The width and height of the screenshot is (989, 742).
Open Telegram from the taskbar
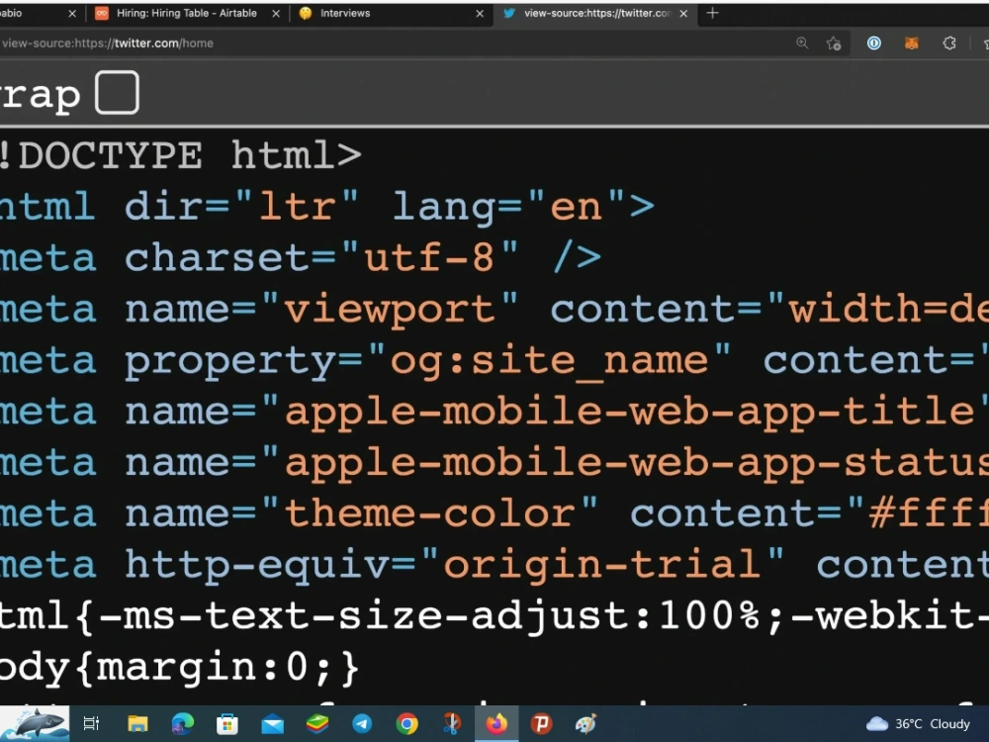[x=362, y=724]
